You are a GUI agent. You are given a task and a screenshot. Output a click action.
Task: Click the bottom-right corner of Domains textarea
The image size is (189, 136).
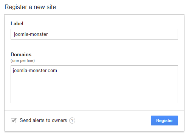(177, 102)
